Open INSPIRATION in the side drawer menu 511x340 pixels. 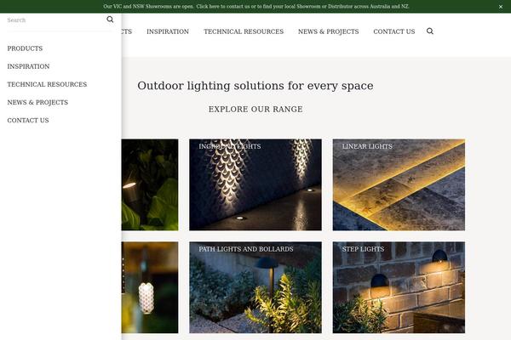coord(28,66)
